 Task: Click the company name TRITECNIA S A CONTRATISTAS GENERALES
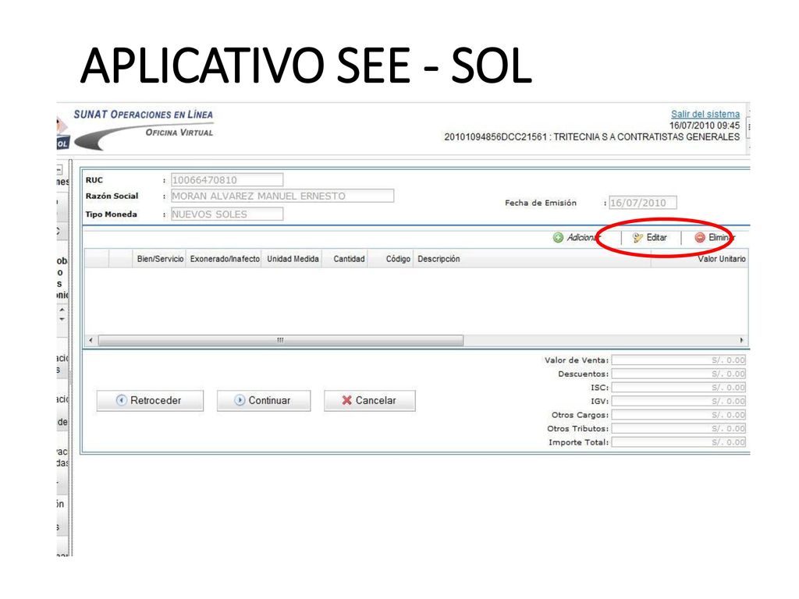(x=647, y=137)
